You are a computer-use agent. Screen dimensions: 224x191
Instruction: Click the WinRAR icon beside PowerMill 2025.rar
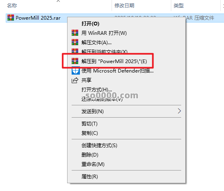11,18
